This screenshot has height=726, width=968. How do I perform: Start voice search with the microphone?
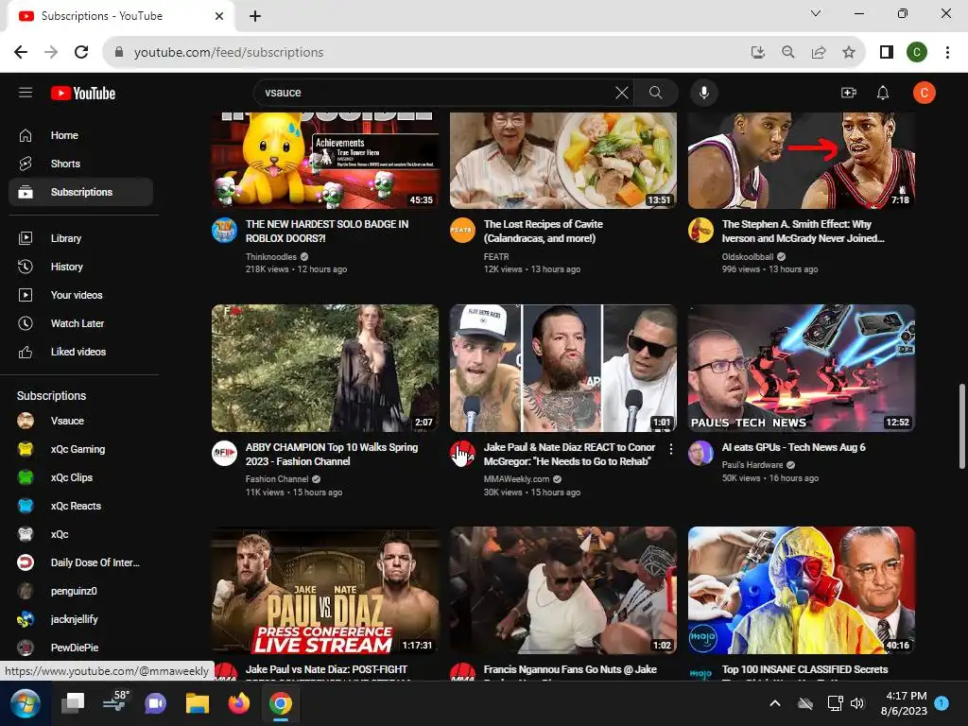coord(703,93)
